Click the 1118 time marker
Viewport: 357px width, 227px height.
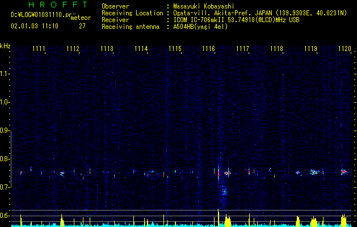pyautogui.click(x=276, y=48)
